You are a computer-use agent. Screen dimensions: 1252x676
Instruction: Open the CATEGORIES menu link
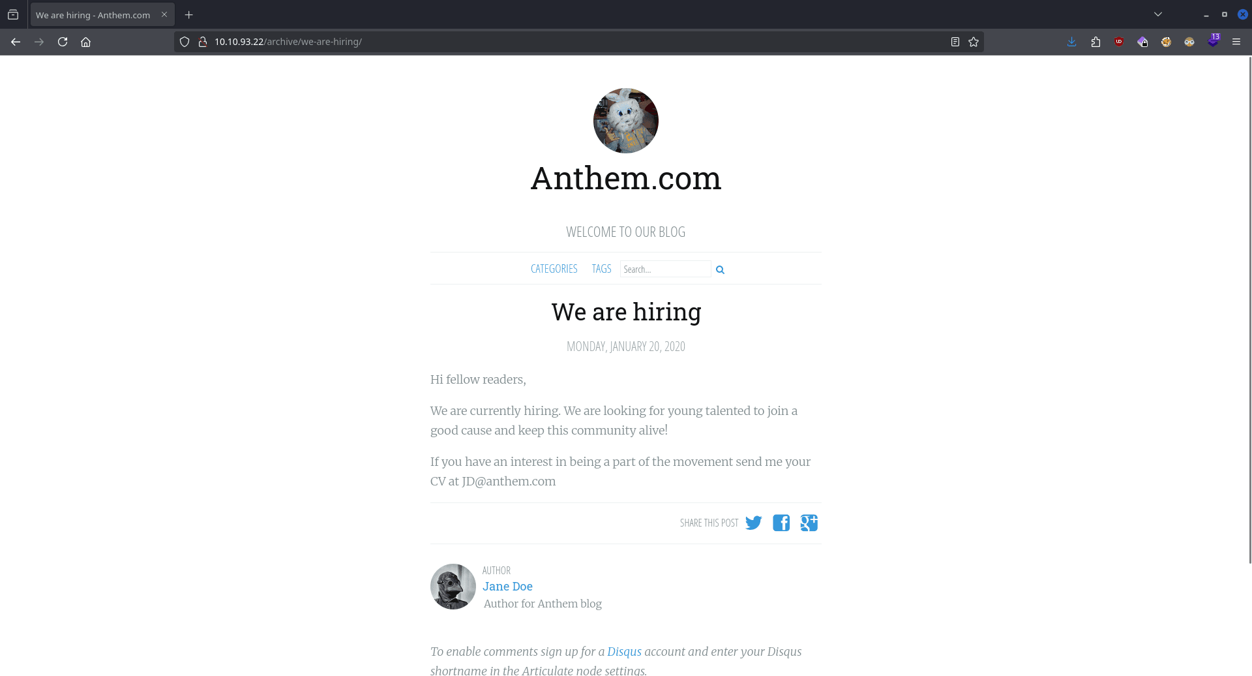coord(554,269)
